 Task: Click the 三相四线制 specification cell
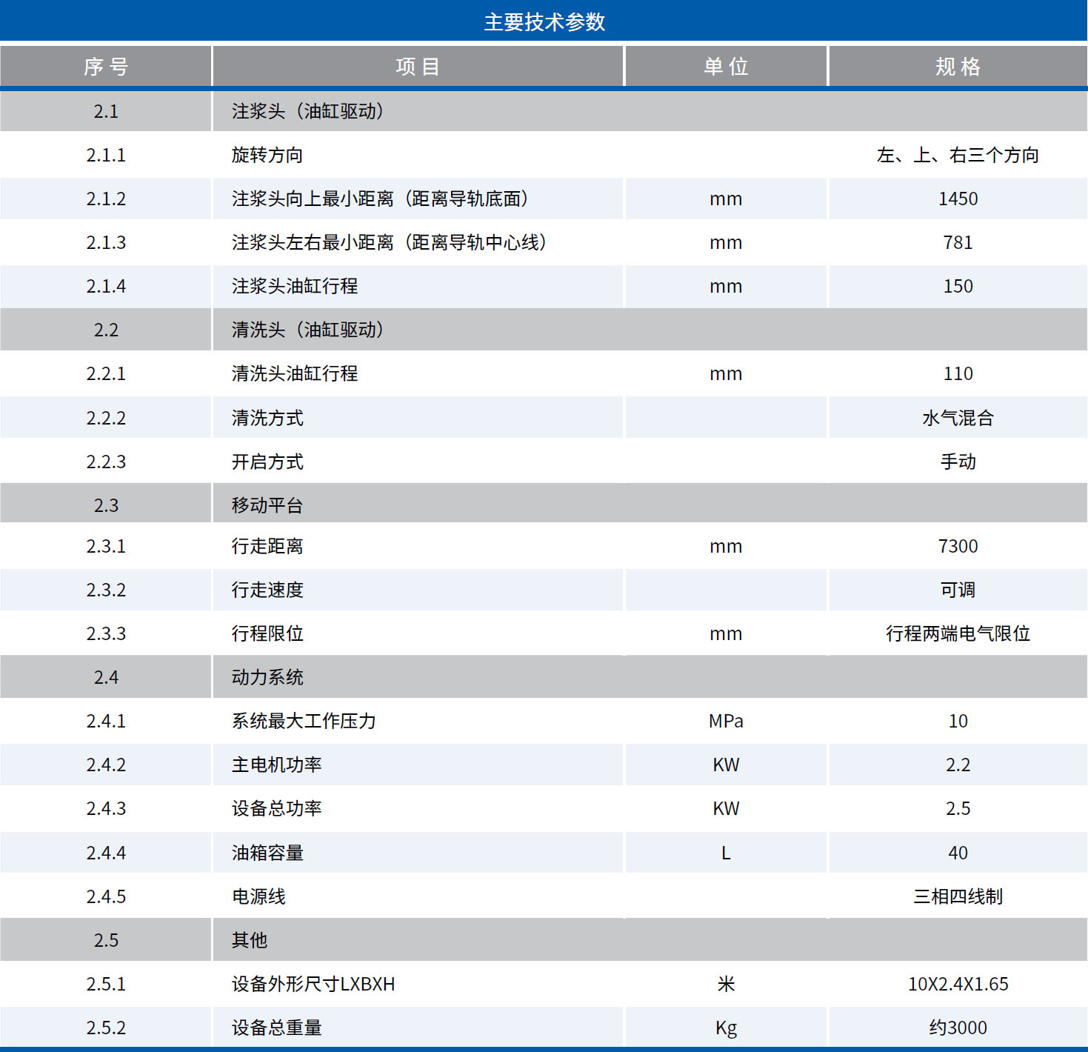957,896
